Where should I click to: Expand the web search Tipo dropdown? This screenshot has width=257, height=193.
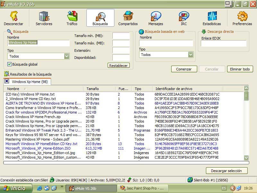pos(191,54)
